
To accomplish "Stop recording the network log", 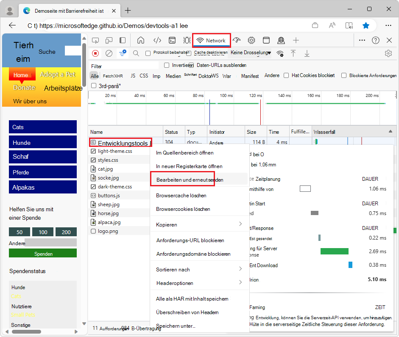I will click(95, 53).
